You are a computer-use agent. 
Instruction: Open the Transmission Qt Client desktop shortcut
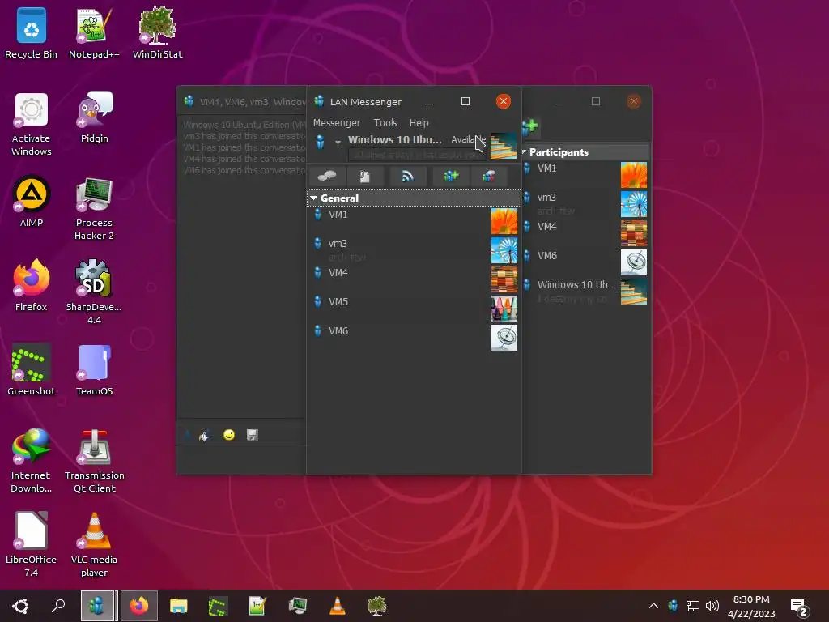pyautogui.click(x=94, y=461)
